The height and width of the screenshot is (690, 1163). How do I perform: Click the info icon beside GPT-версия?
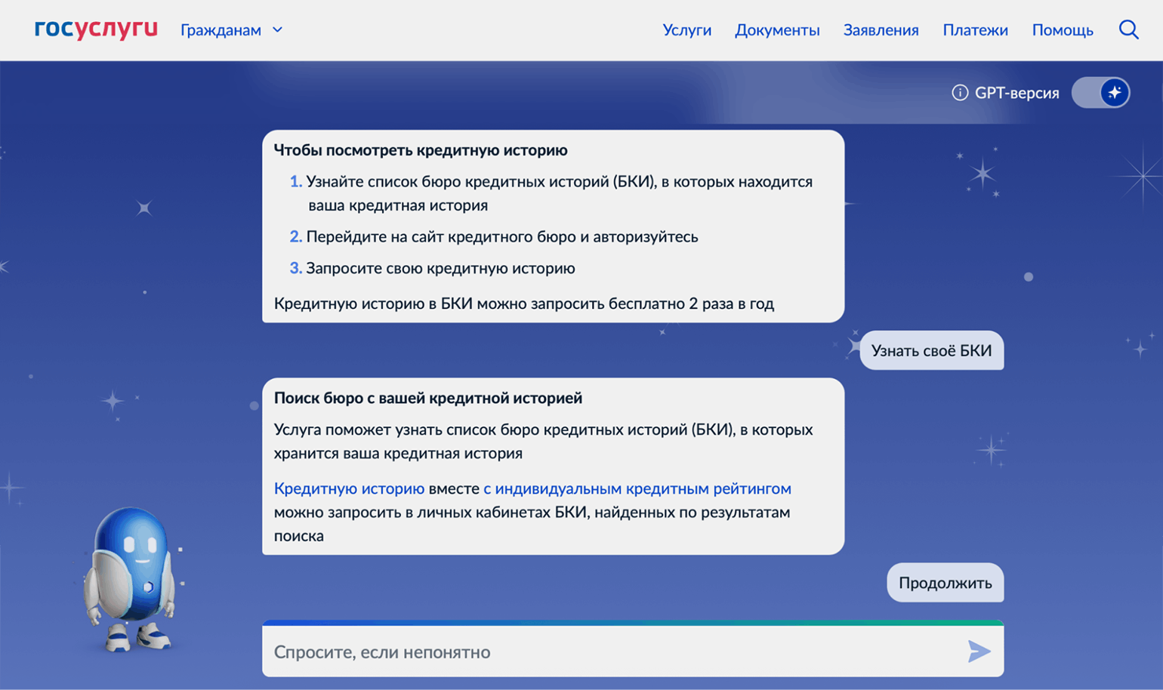click(960, 93)
